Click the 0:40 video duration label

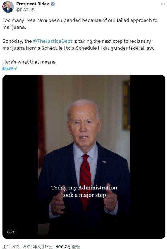tap(11, 232)
